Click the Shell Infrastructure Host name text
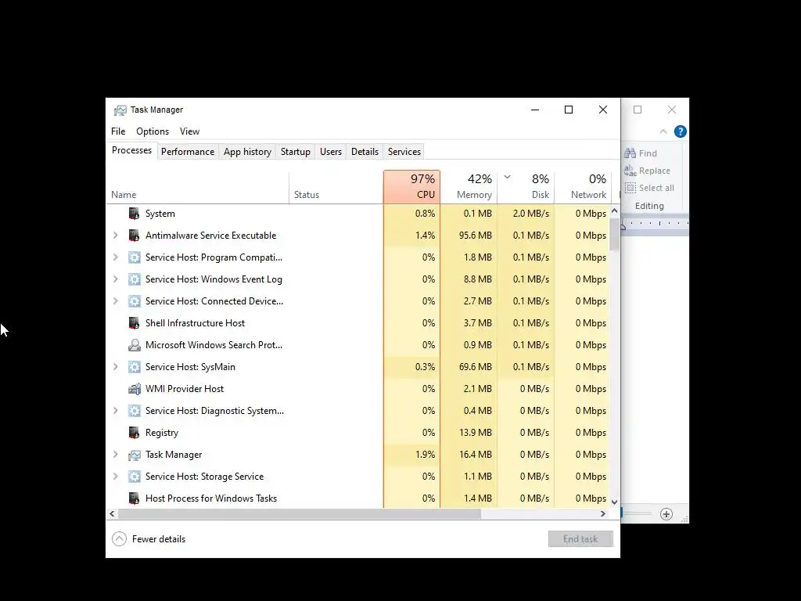Screen dimensions: 801x601 [195, 323]
